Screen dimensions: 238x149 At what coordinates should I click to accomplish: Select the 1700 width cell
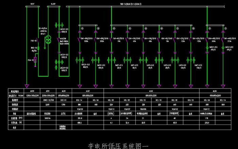(x=64, y=105)
